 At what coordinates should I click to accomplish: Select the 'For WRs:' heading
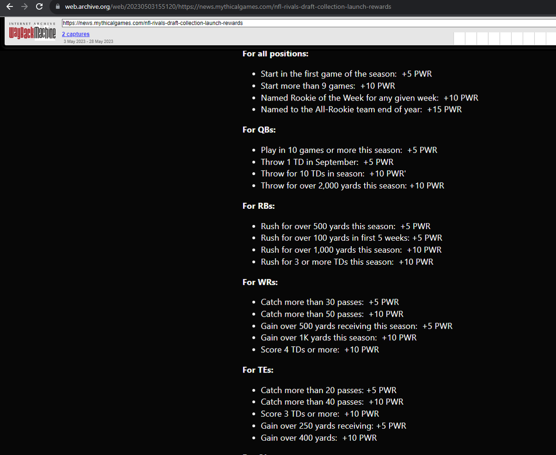click(x=260, y=282)
